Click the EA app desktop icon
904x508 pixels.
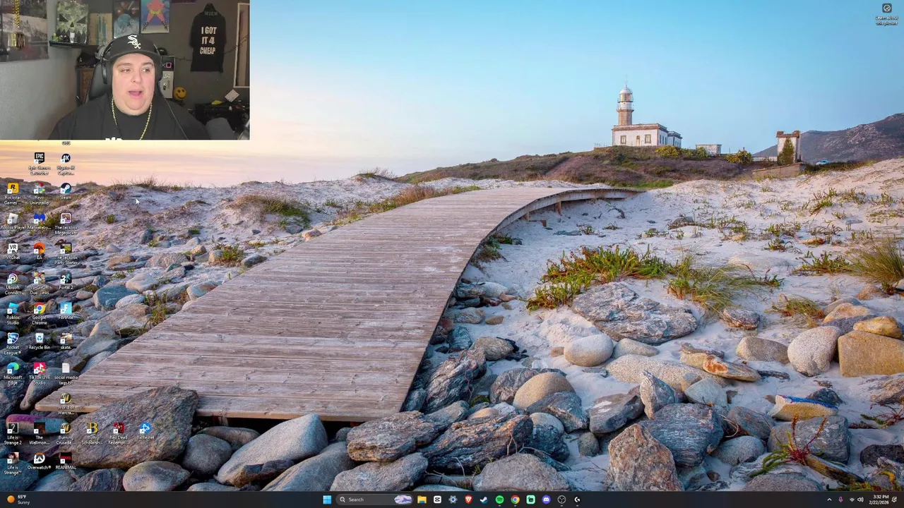[x=39, y=252]
